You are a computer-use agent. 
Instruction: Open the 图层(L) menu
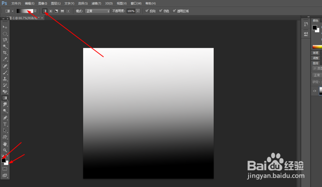pos(56,4)
